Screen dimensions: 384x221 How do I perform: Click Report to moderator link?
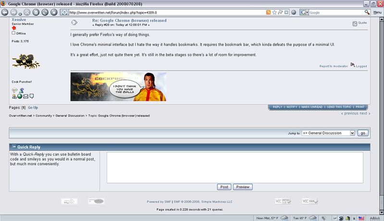(x=334, y=66)
